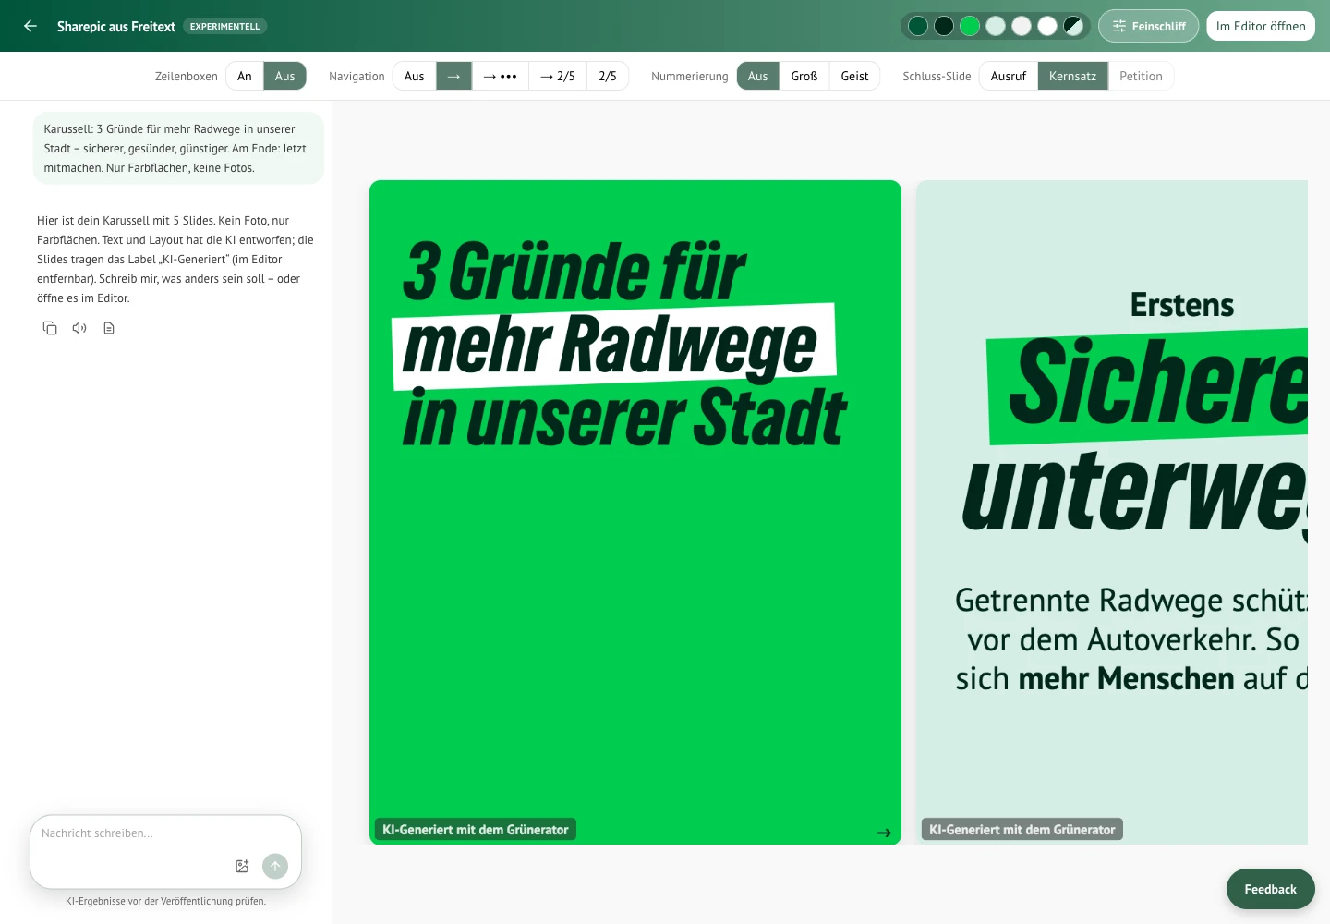Set Nummerierung to Geist
The image size is (1330, 924).
[854, 76]
